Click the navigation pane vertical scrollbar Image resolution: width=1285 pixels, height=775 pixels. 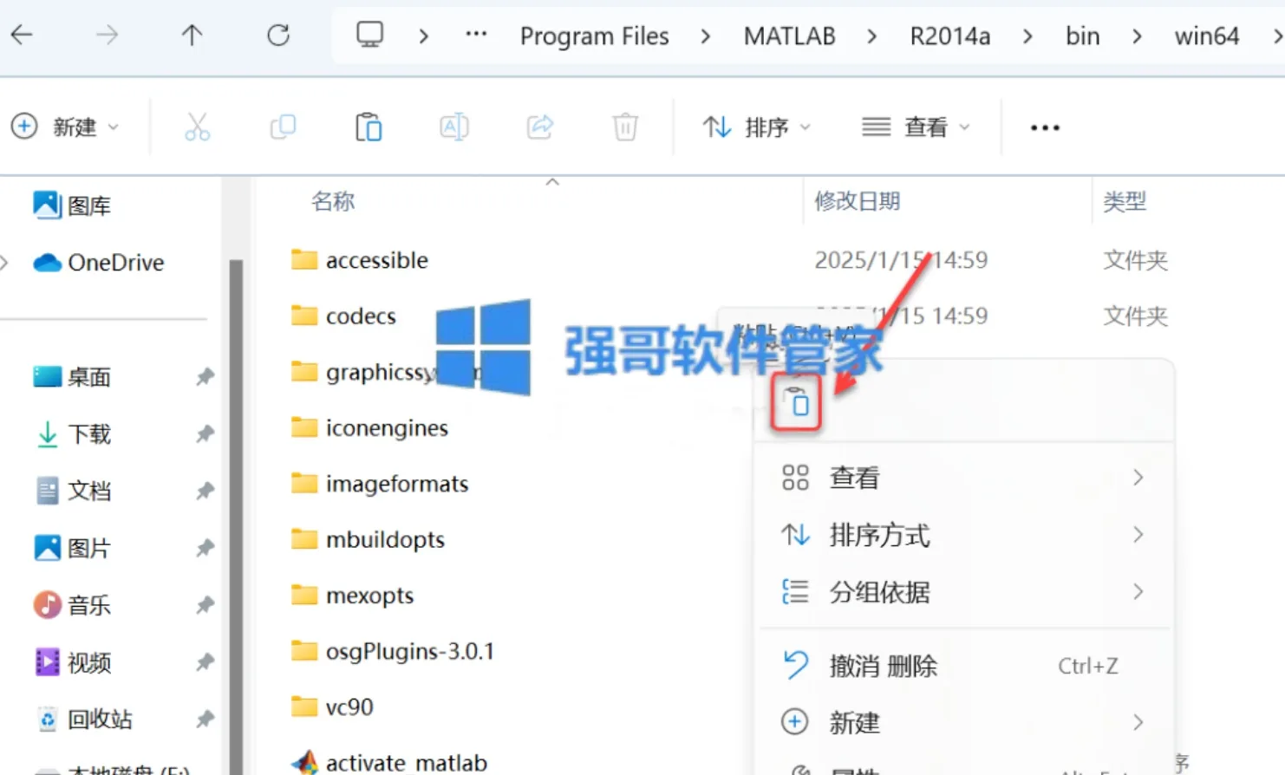[x=235, y=515]
